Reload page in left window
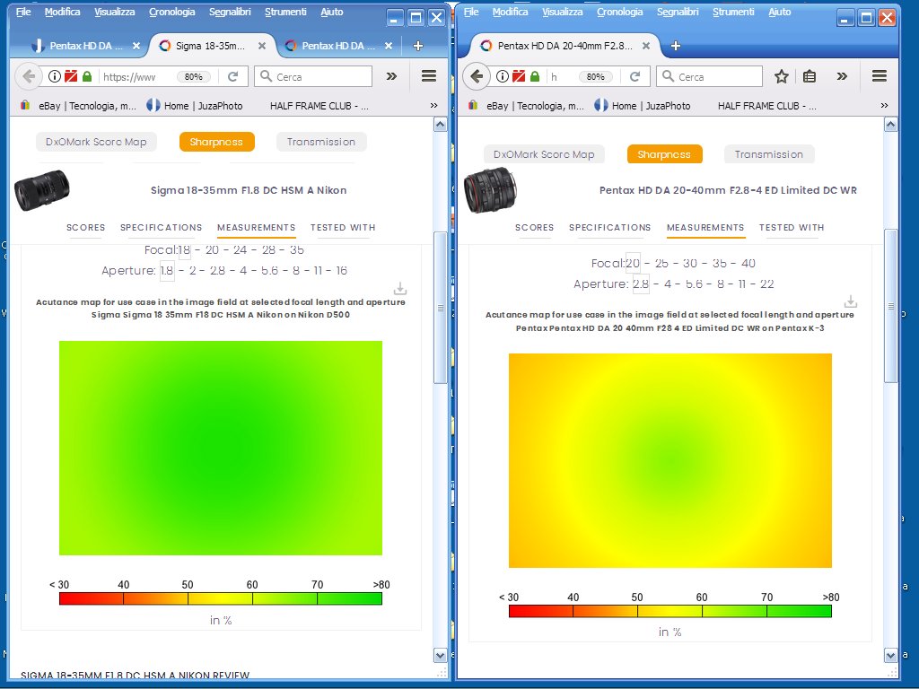The image size is (919, 689). [232, 76]
